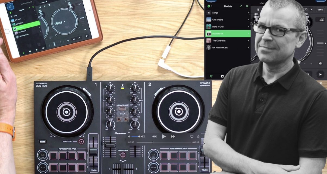Click the deck 2 jog wheel center

(178, 111)
